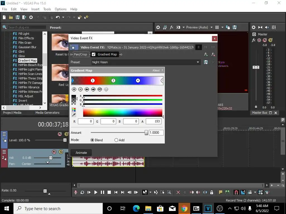Click the New project icon
The height and width of the screenshot is (214, 286).
point(4,17)
